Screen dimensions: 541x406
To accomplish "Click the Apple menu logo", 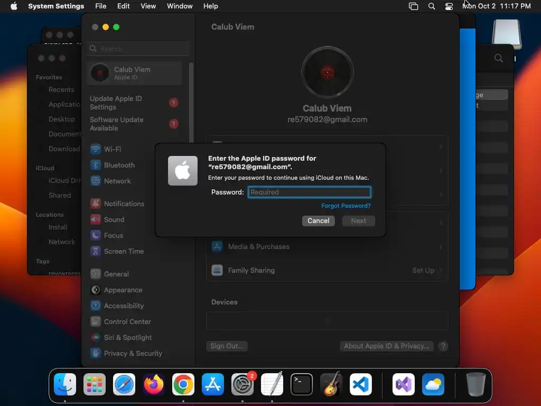I will [x=14, y=6].
